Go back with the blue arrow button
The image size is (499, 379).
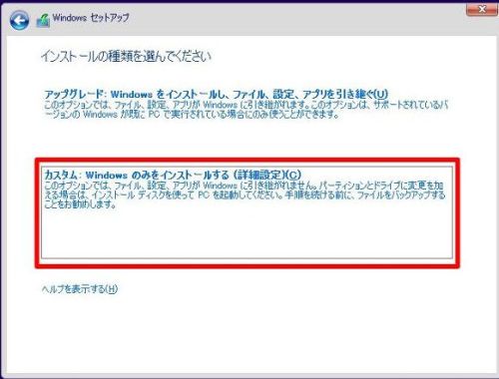[x=19, y=20]
